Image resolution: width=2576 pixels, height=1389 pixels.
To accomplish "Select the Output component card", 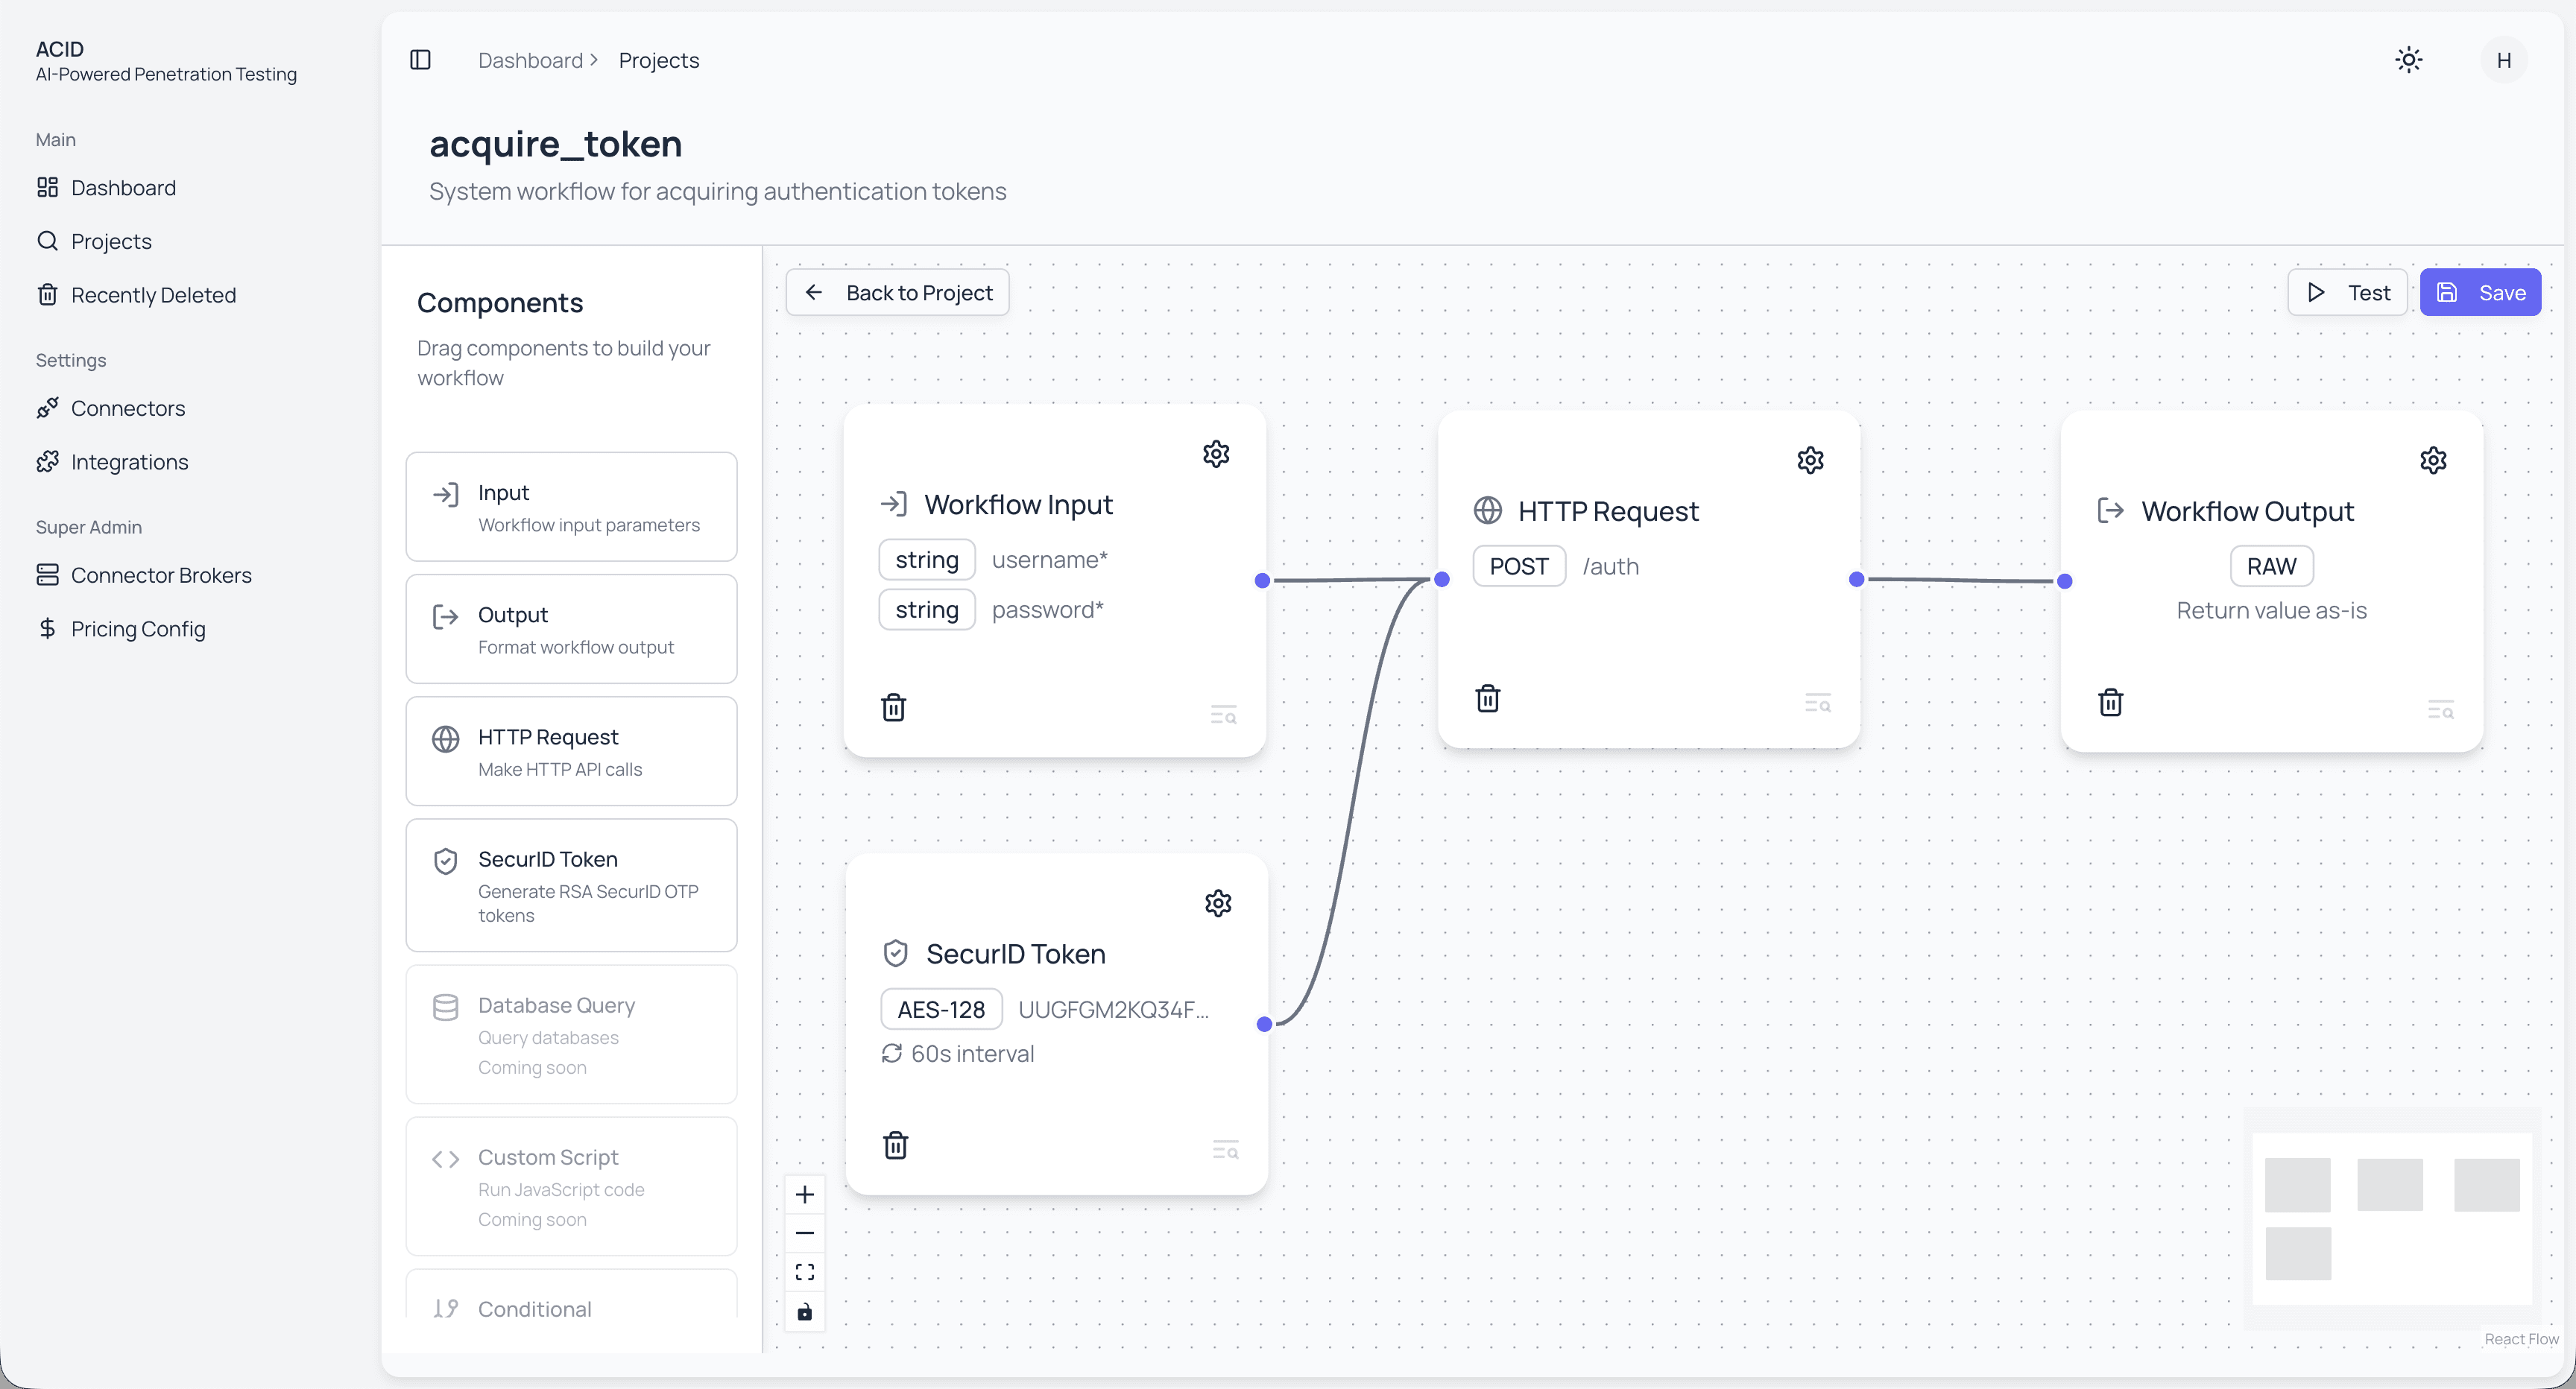I will pos(571,629).
